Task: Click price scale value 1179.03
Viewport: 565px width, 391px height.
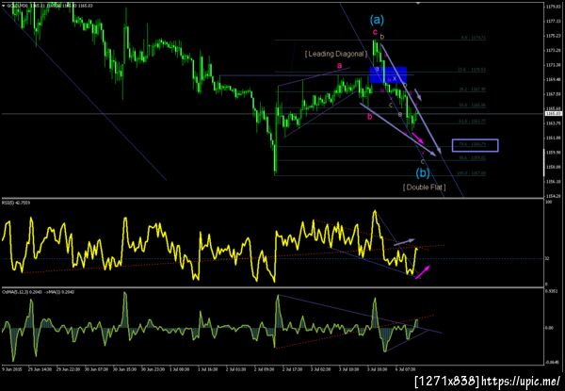Action: tap(552, 7)
